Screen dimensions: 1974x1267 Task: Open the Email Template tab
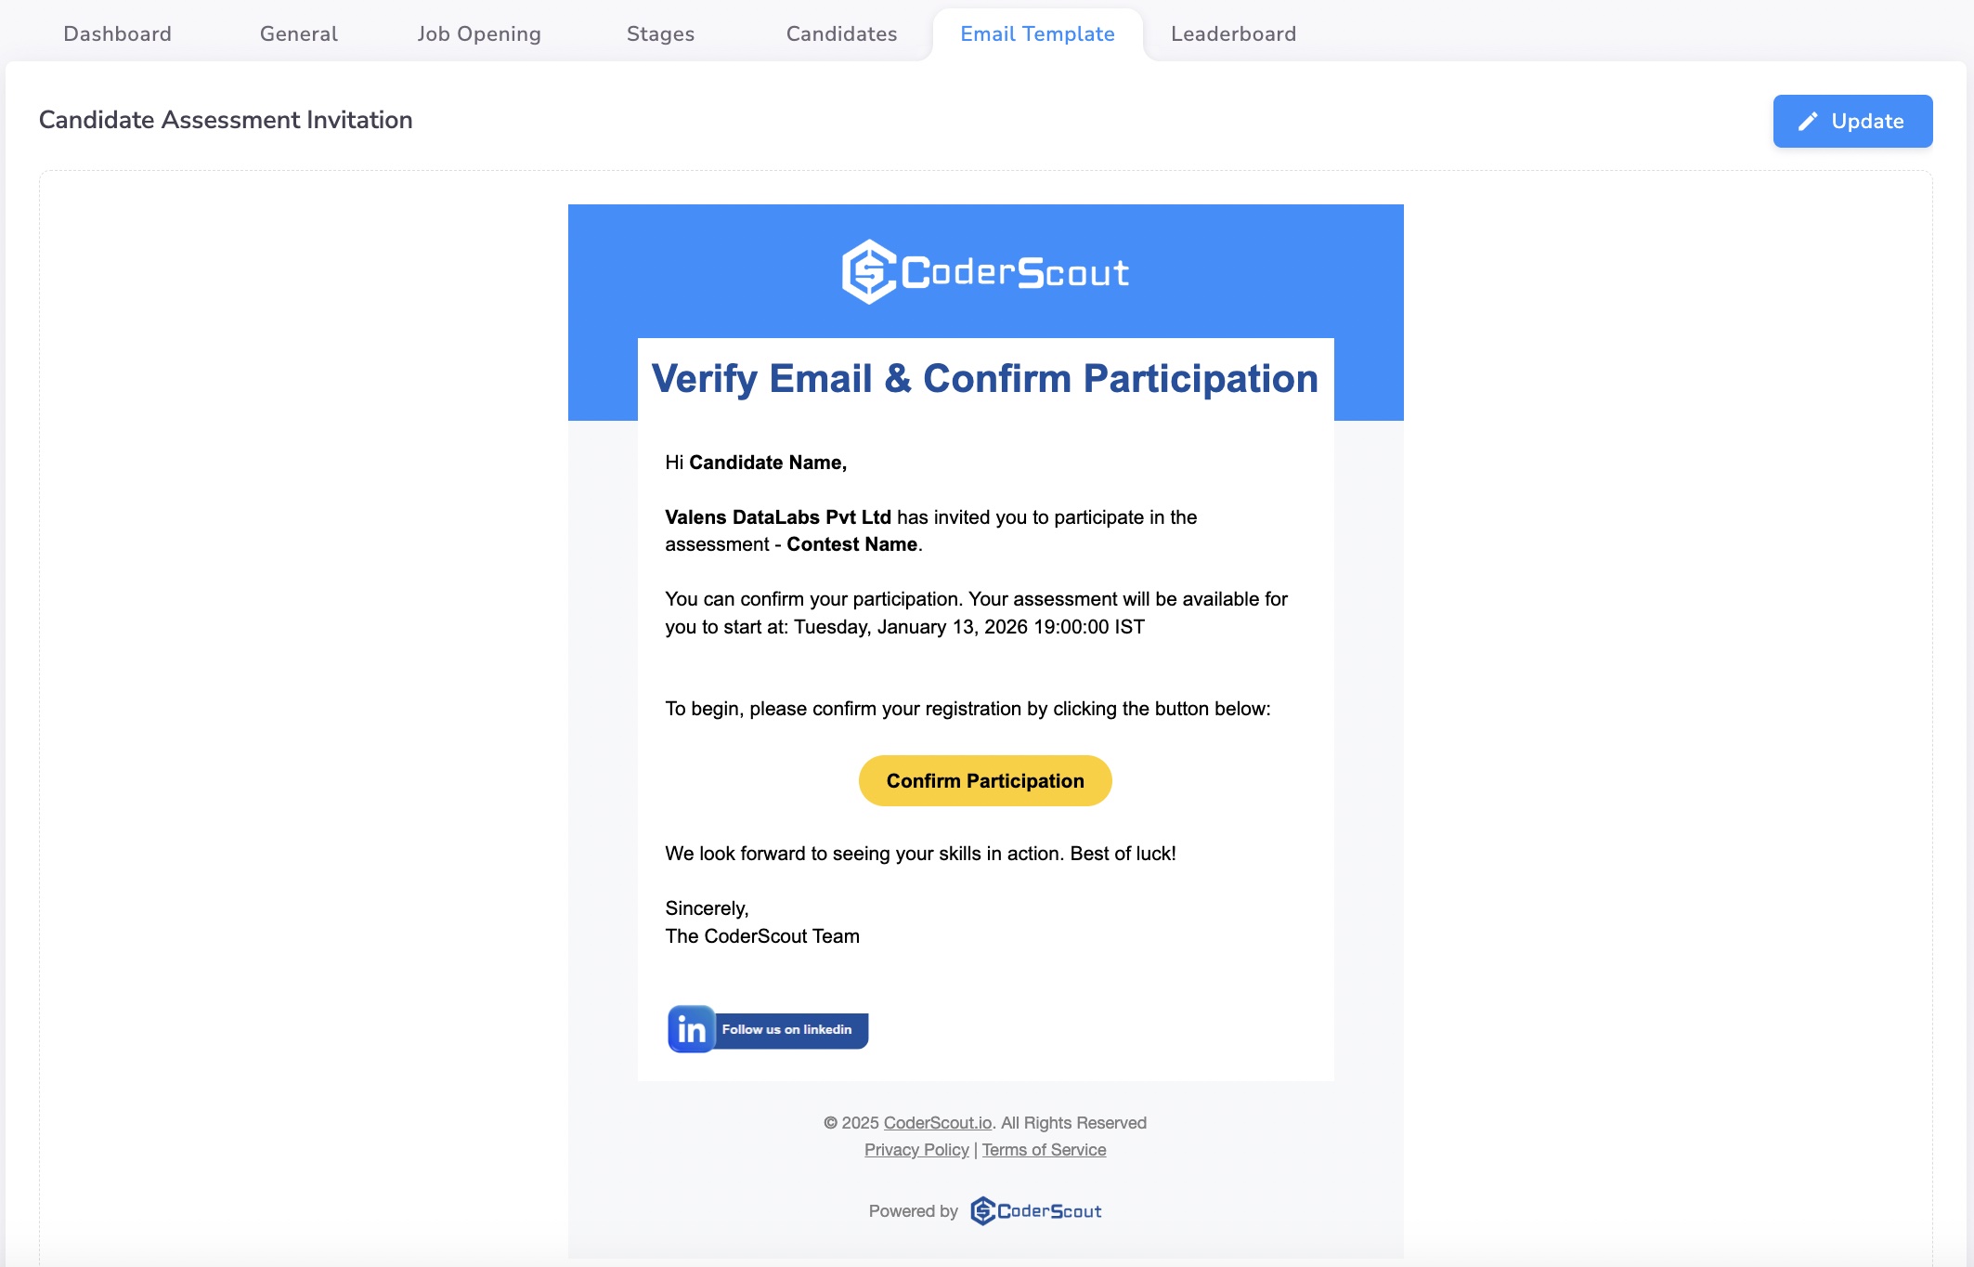(1037, 33)
